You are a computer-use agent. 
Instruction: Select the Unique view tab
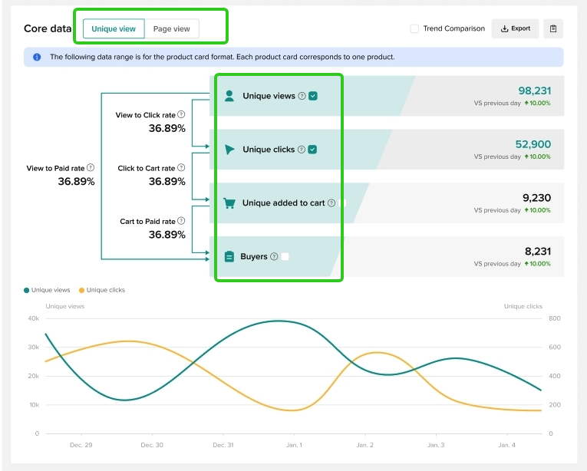click(114, 29)
